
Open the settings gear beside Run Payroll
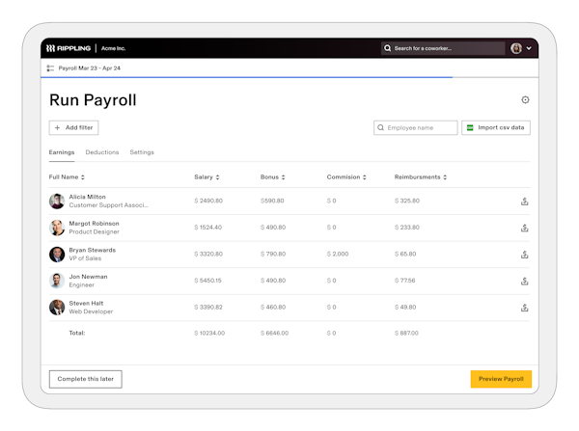[x=525, y=100]
